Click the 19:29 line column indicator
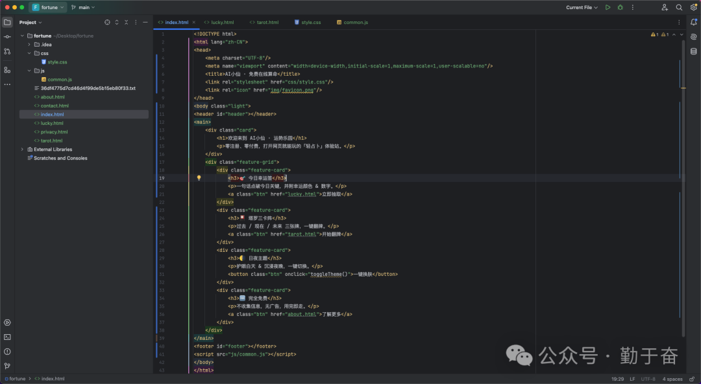Viewport: 701px width, 384px height. tap(617, 379)
